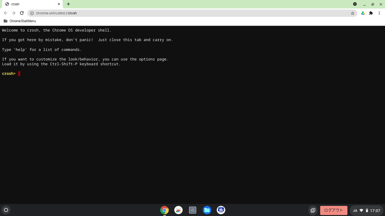Image resolution: width=385 pixels, height=216 pixels.
Task: Open the ChromeStartMenu bookmarks folder
Action: (20, 21)
